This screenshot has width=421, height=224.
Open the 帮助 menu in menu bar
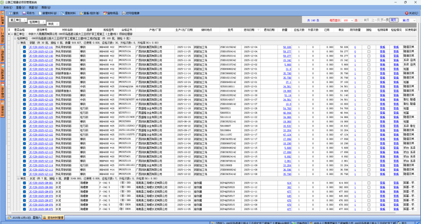click(46, 7)
